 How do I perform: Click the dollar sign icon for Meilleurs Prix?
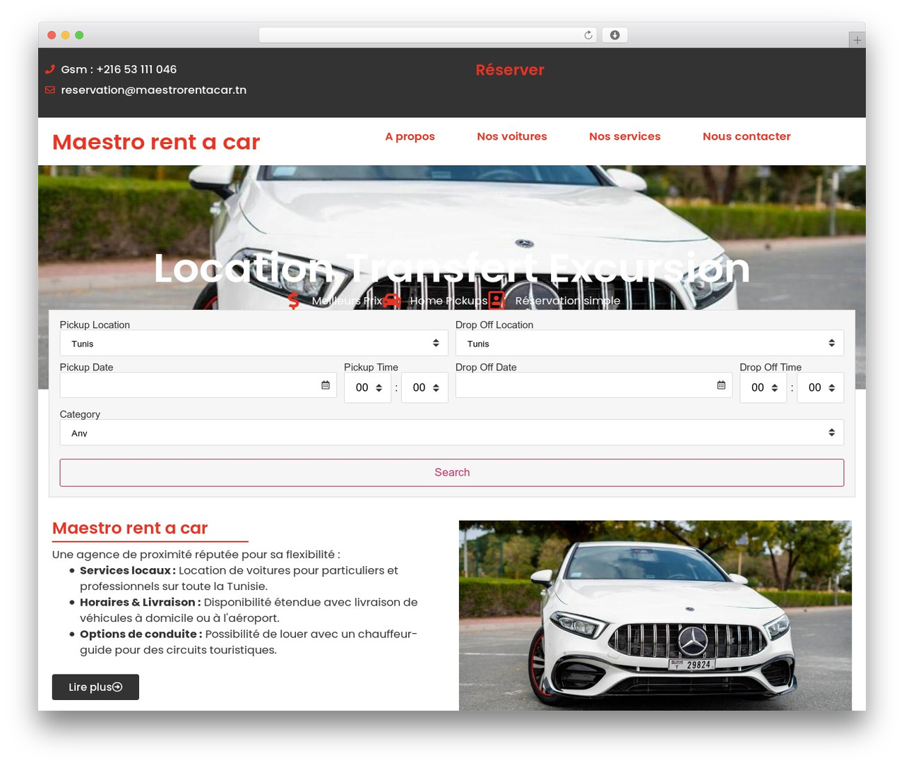[294, 301]
